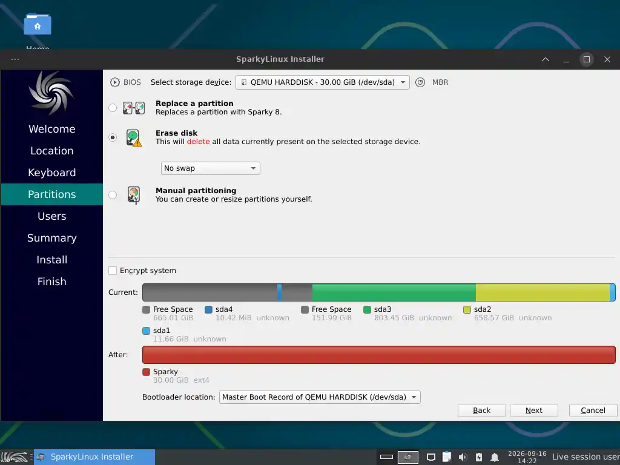
Task: Choose the Erase disk radio button
Action: pyautogui.click(x=113, y=137)
